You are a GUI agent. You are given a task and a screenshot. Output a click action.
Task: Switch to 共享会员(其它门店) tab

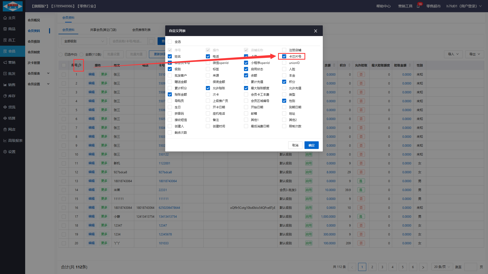(103, 30)
